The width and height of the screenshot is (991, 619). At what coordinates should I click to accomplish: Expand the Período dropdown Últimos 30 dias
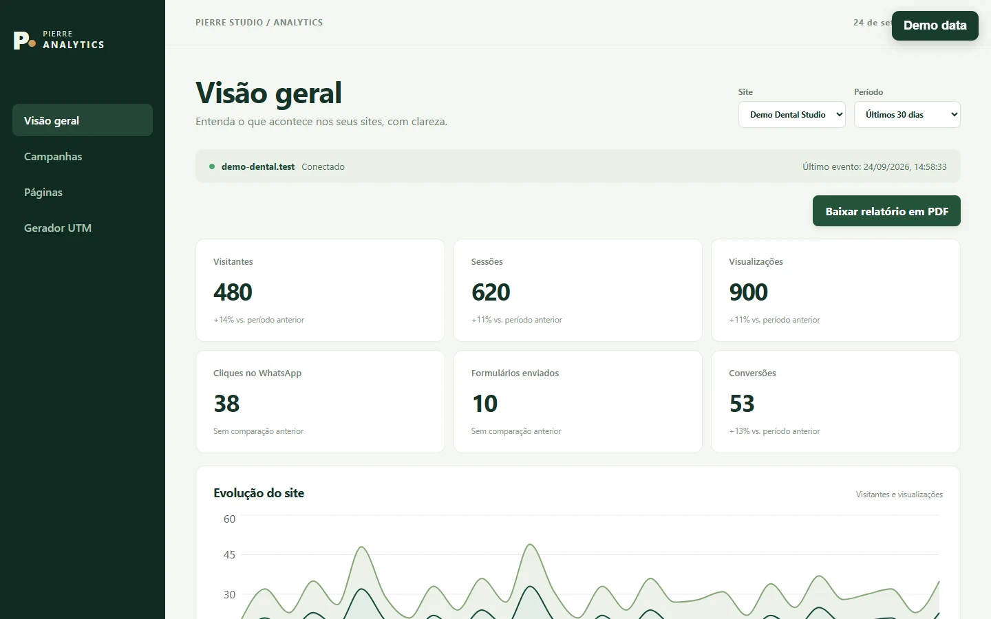907,115
